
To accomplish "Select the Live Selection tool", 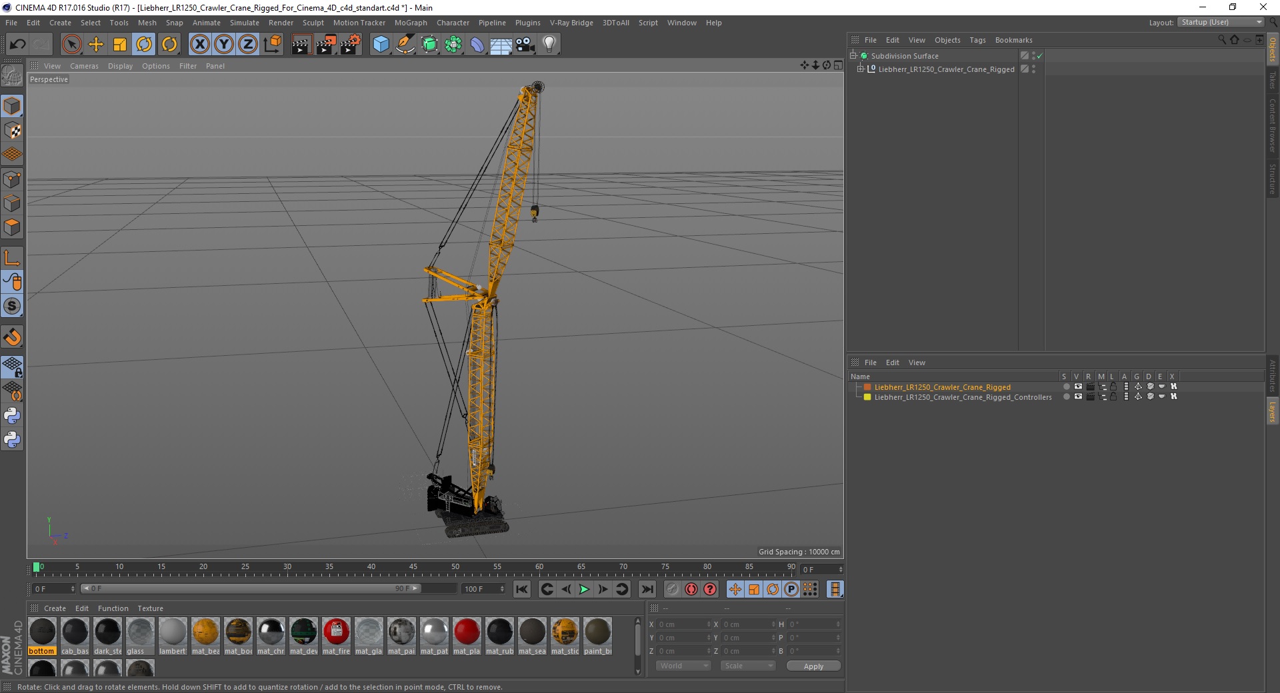I will pos(71,45).
